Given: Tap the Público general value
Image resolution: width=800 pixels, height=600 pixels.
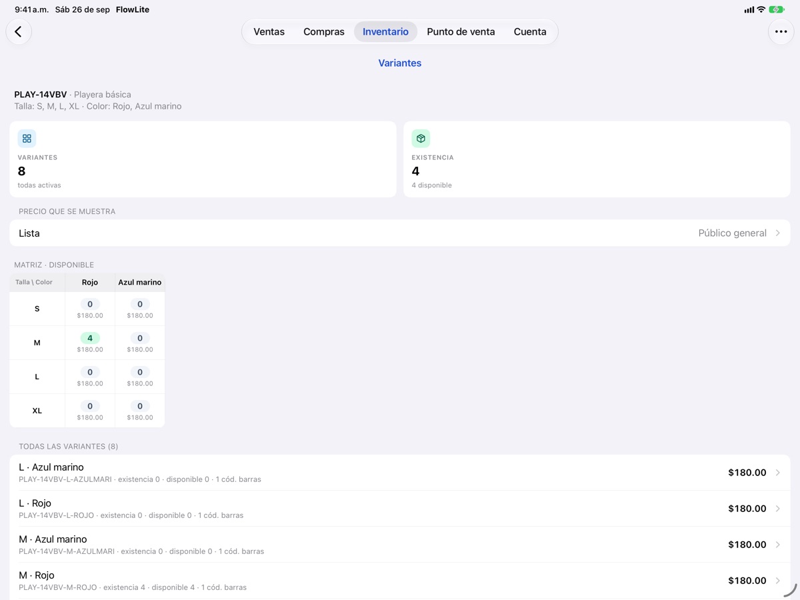Looking at the screenshot, I should tap(733, 233).
